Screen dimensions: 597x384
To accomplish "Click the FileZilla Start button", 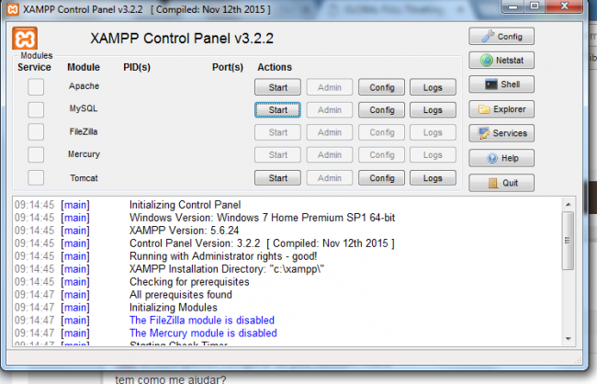I will pos(277,132).
